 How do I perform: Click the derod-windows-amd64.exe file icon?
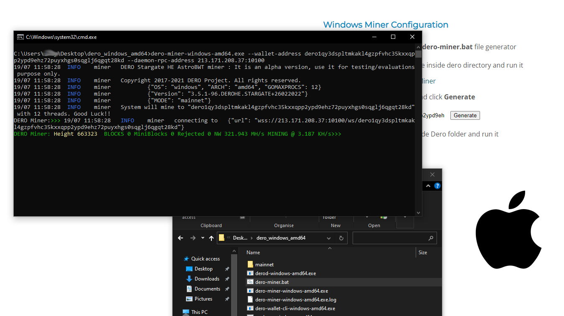250,273
